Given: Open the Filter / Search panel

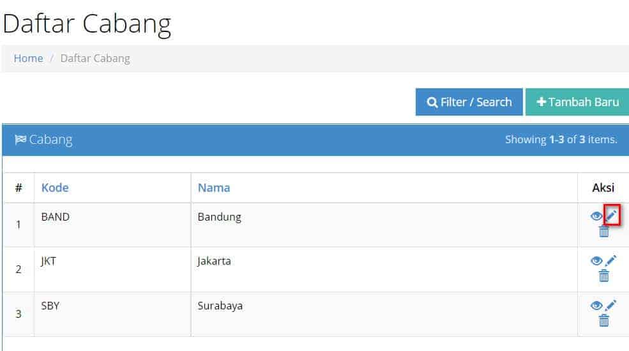Looking at the screenshot, I should pos(469,102).
